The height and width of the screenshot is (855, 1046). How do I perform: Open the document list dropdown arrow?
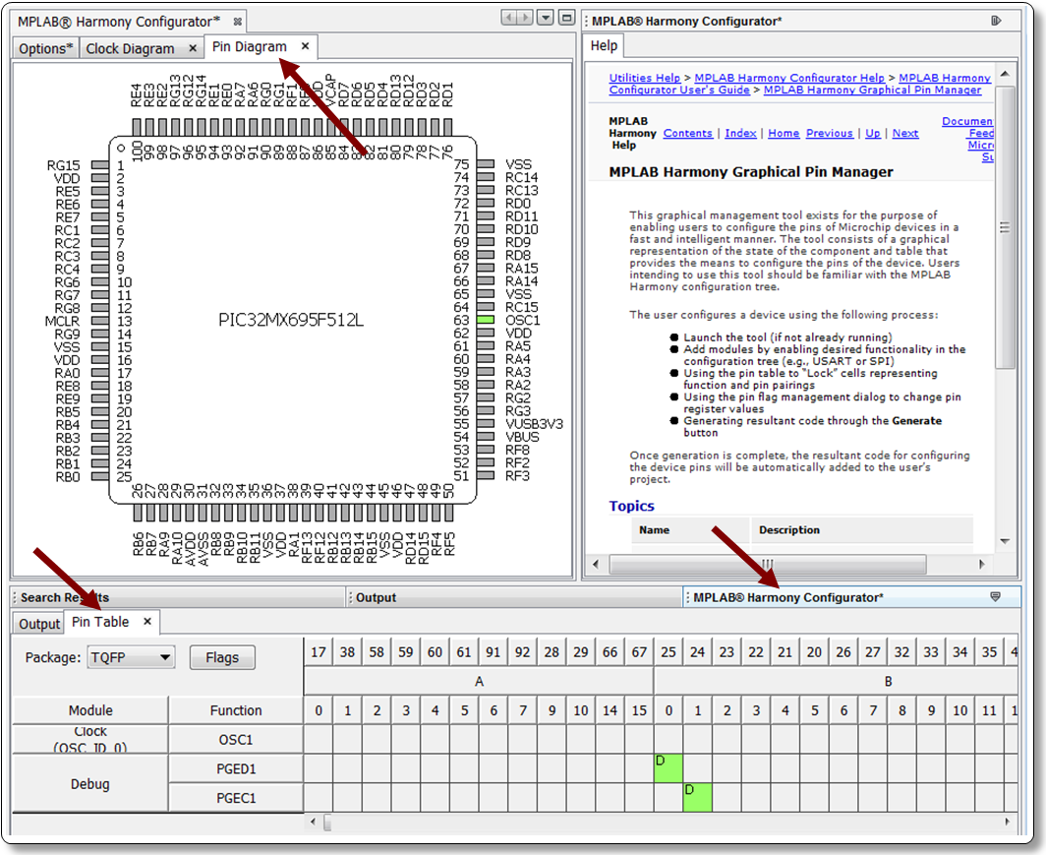(x=547, y=19)
